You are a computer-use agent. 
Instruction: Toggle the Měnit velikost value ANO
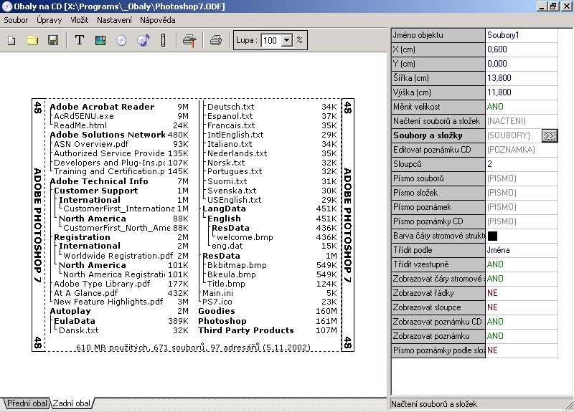(x=494, y=107)
